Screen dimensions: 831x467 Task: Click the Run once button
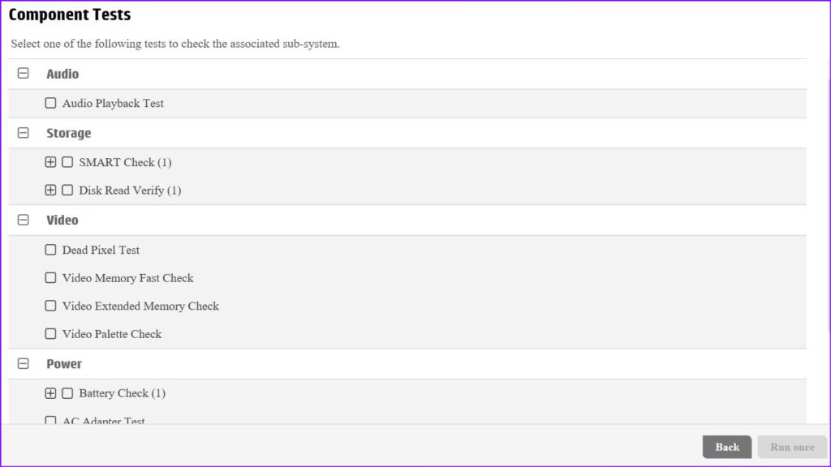click(792, 447)
